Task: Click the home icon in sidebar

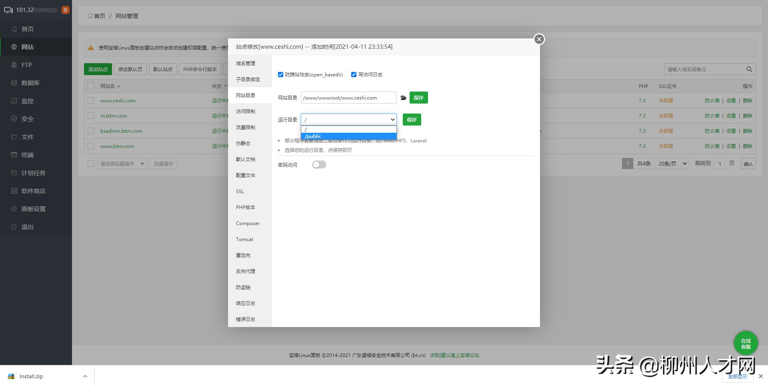Action: coord(14,29)
